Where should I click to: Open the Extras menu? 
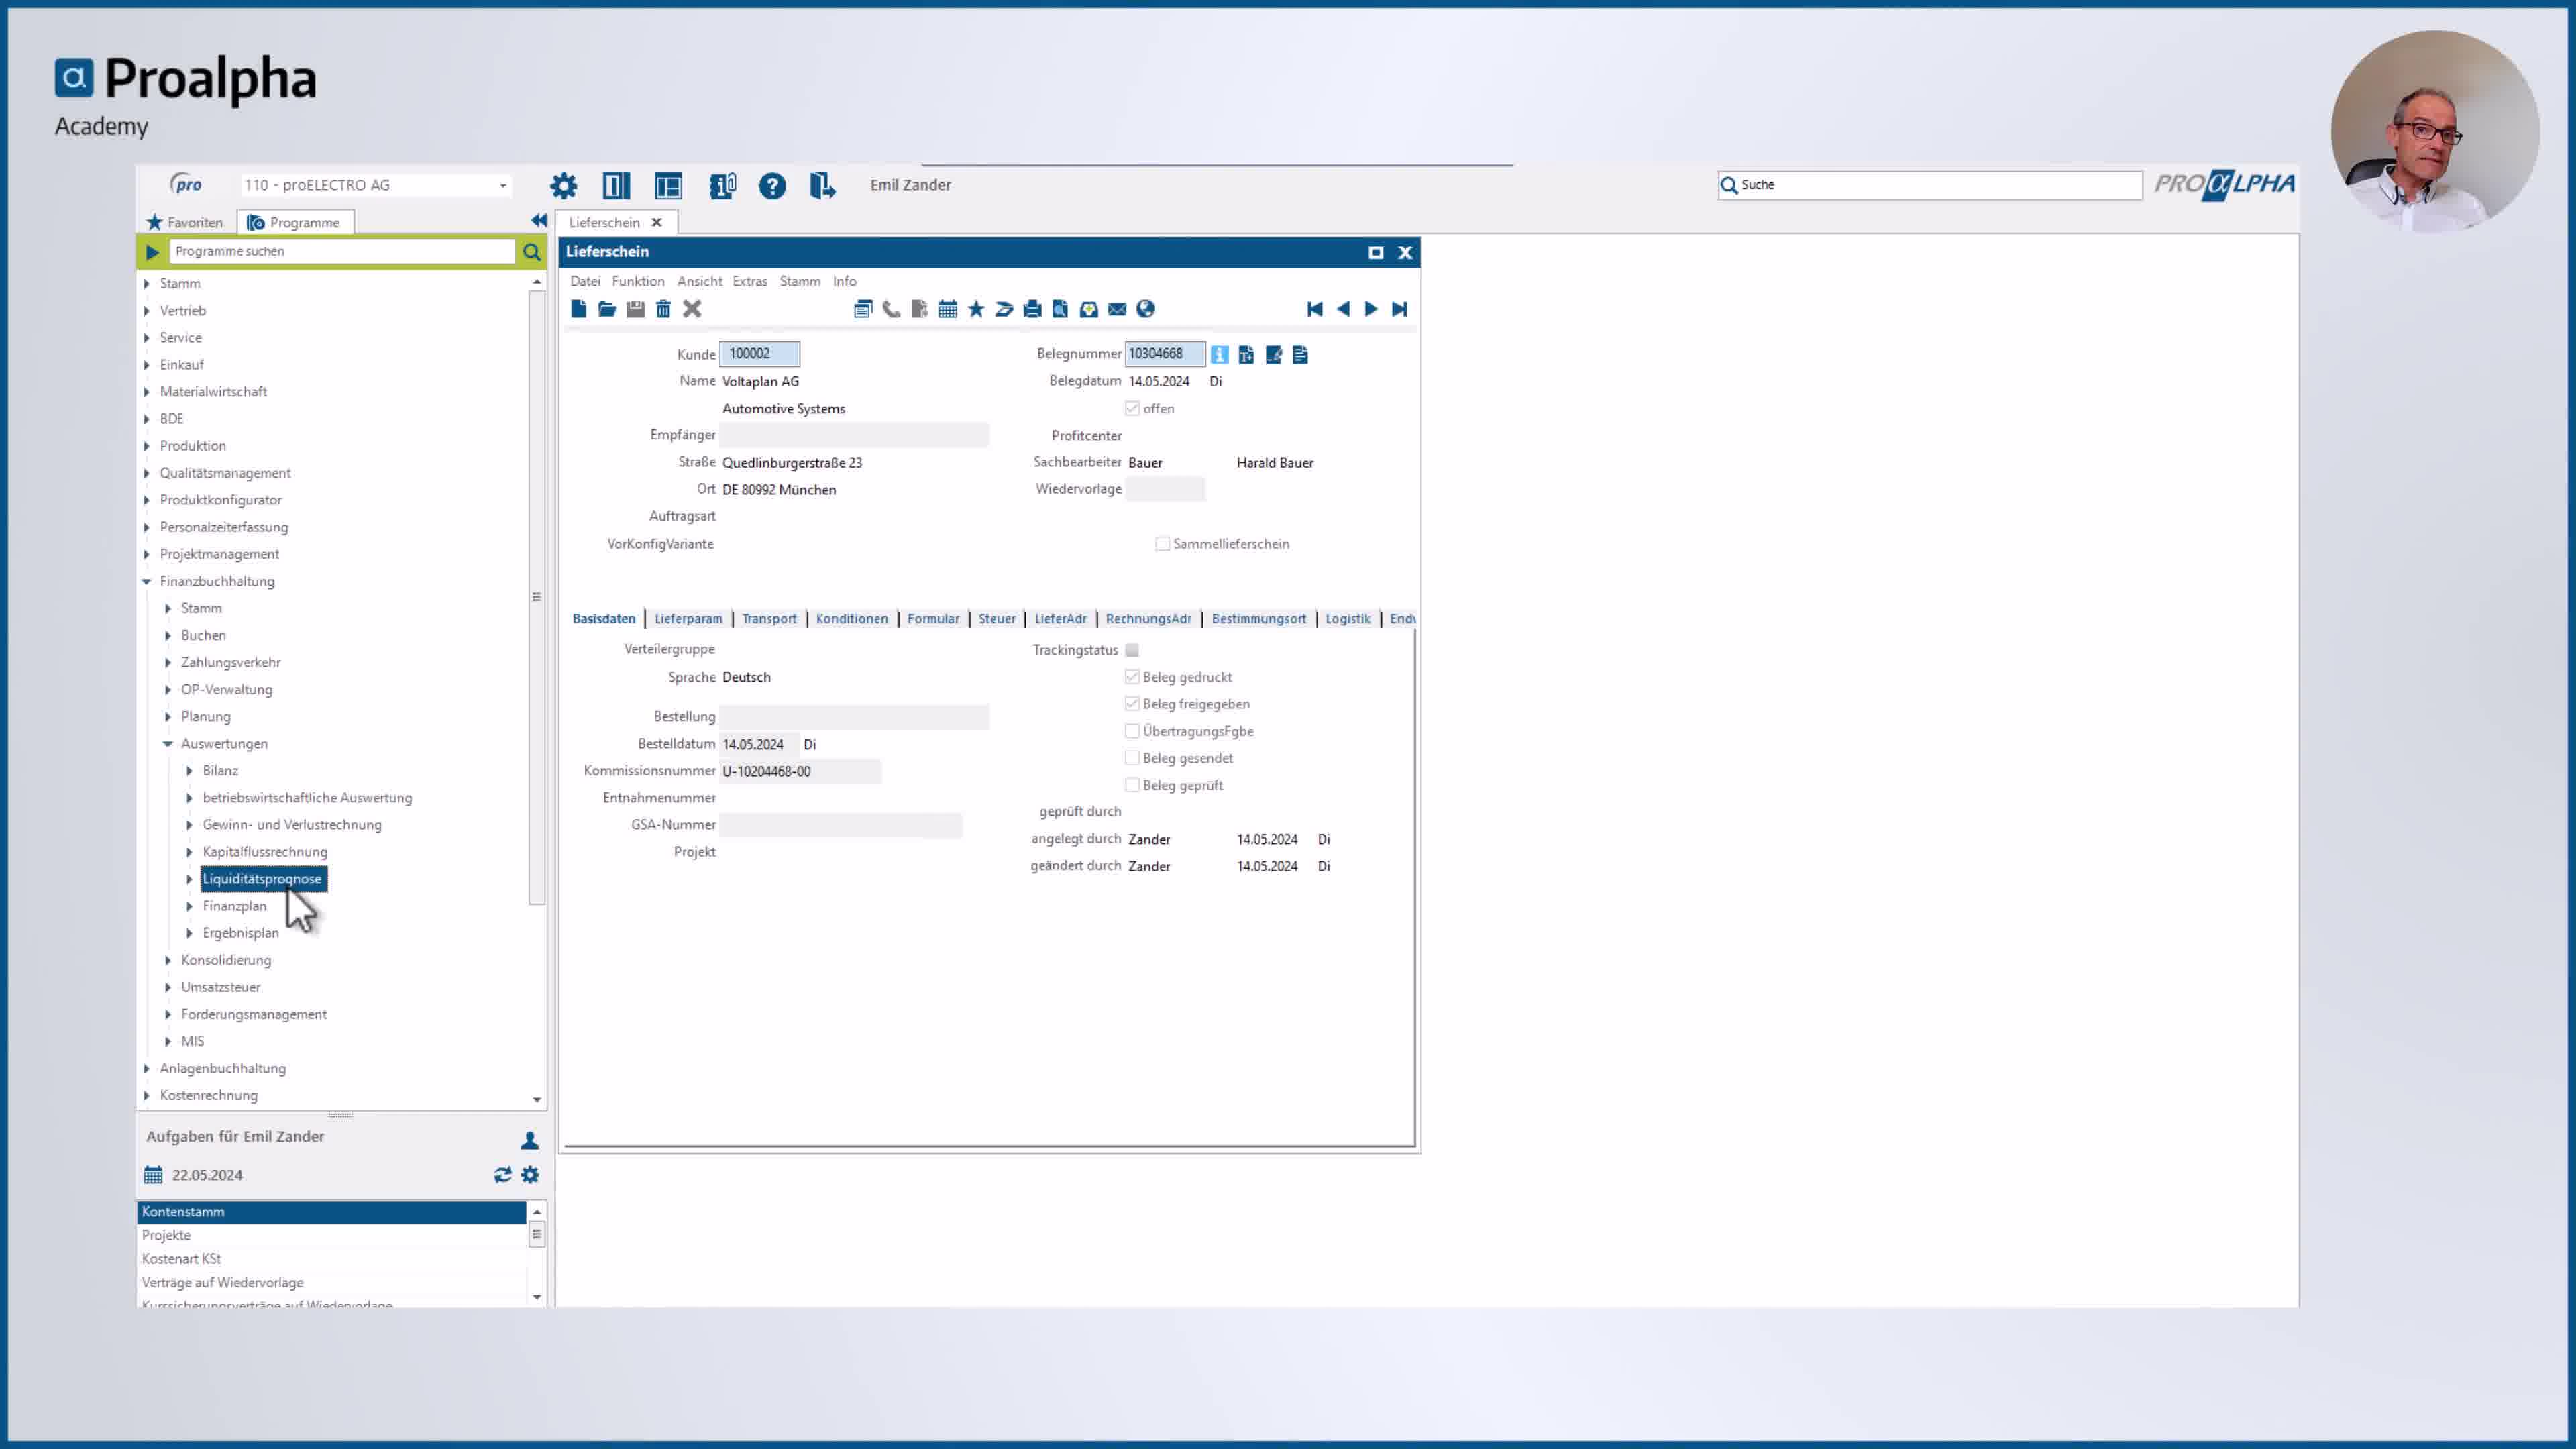[750, 281]
